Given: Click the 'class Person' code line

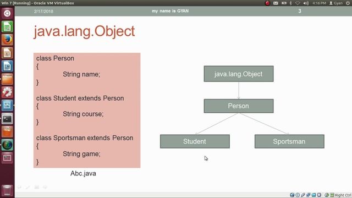Looking at the screenshot, I should point(55,58).
